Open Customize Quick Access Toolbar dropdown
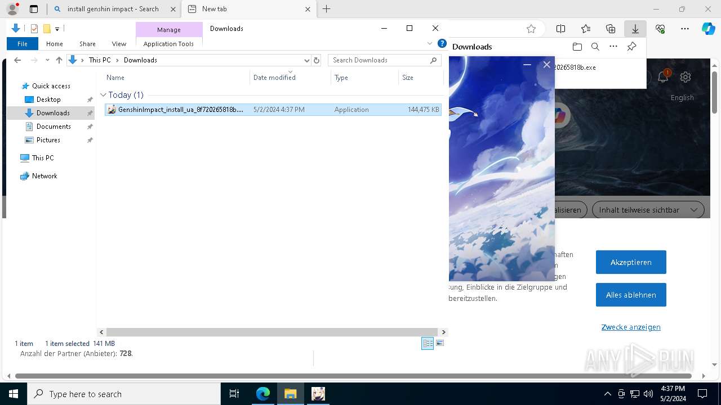Image resolution: width=721 pixels, height=405 pixels. tap(57, 29)
